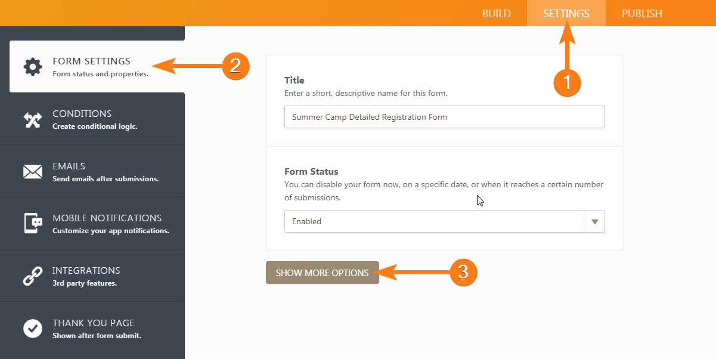This screenshot has width=716, height=359.
Task: Open the CONDITIONS sidebar label
Action: point(82,114)
